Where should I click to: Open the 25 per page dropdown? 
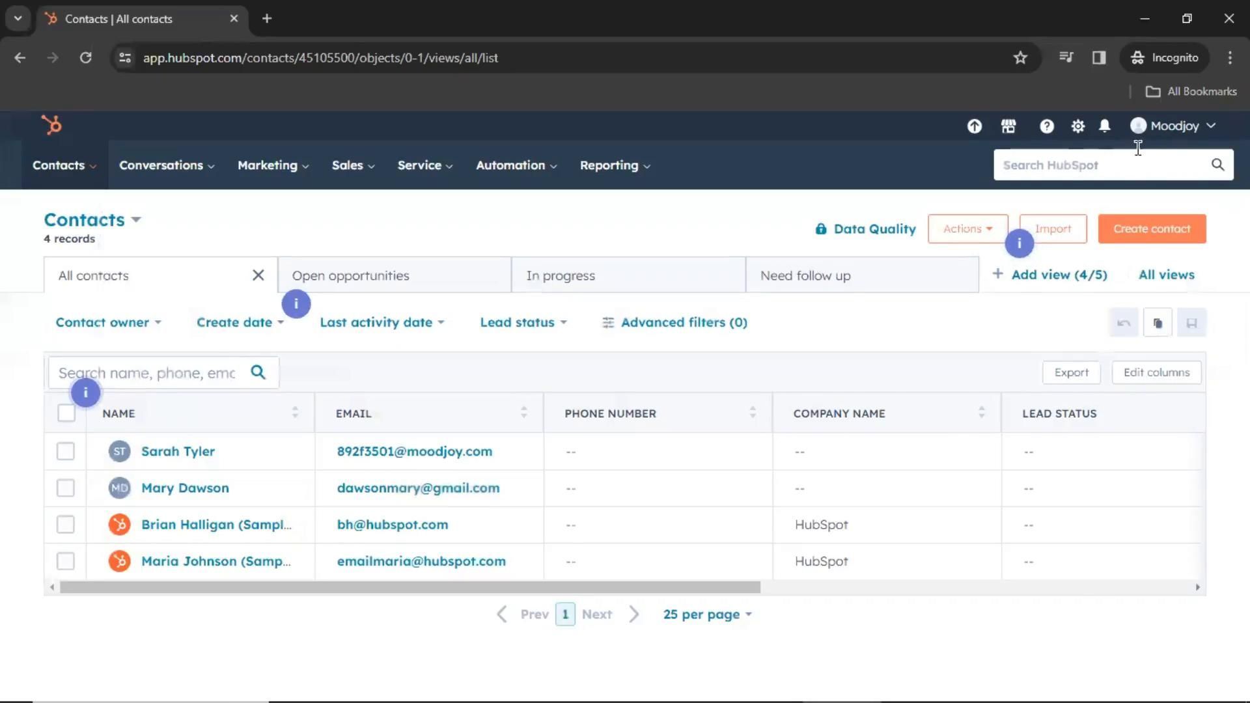coord(707,614)
